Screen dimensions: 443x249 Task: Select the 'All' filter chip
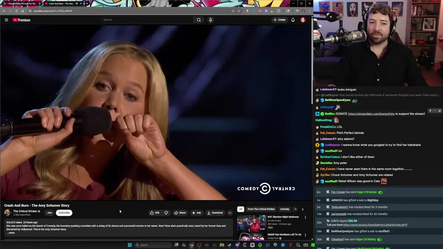(x=241, y=209)
